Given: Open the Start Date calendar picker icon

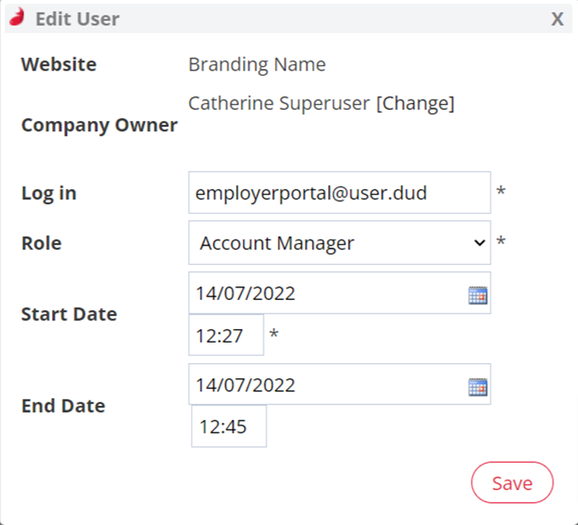Looking at the screenshot, I should (477, 295).
